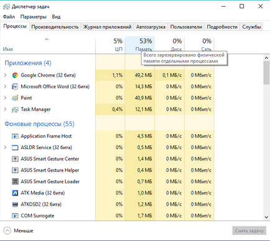Click the Application Frame Host icon
Screen dimensions: 270x241
(15, 136)
